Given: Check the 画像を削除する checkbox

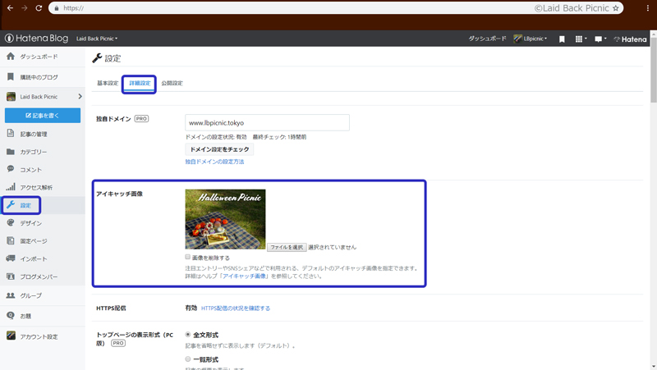Looking at the screenshot, I should pos(188,257).
